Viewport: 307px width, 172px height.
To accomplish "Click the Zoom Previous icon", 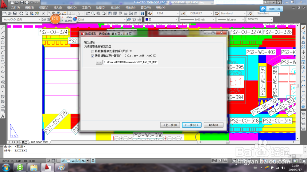I will [x=103, y=13].
